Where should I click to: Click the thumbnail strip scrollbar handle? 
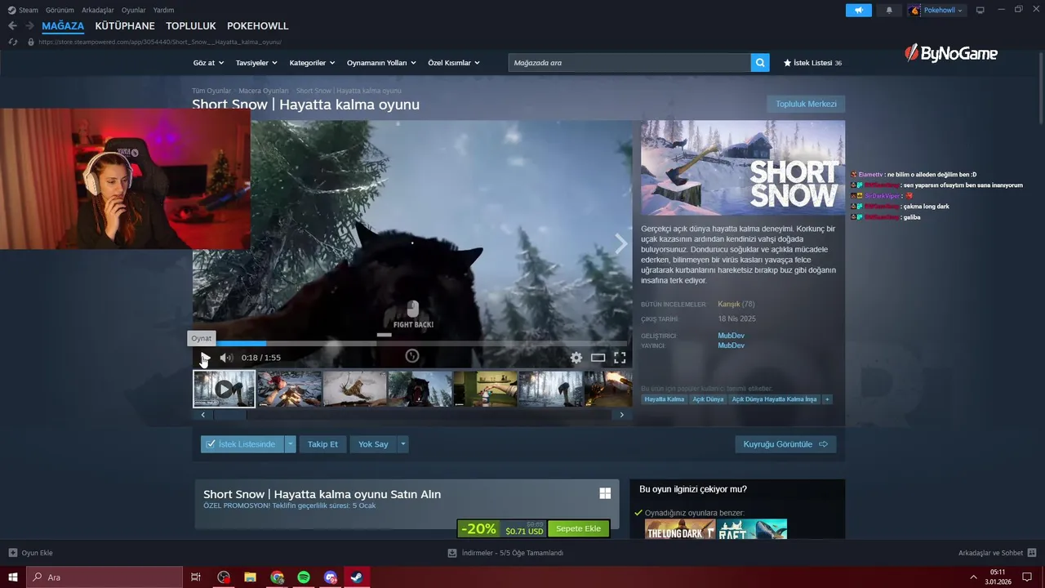pyautogui.click(x=229, y=415)
